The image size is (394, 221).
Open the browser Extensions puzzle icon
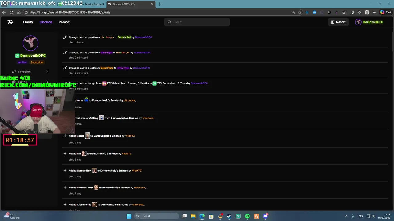pyautogui.click(x=344, y=12)
